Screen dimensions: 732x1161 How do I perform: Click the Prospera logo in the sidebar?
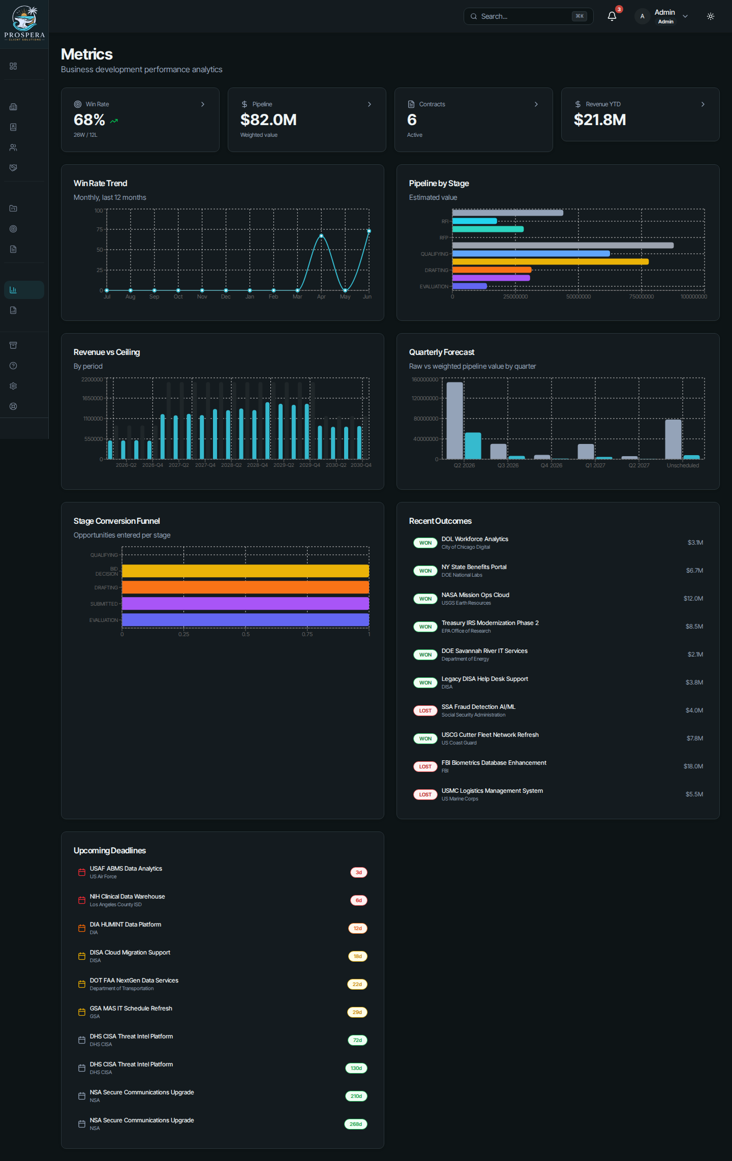point(24,23)
